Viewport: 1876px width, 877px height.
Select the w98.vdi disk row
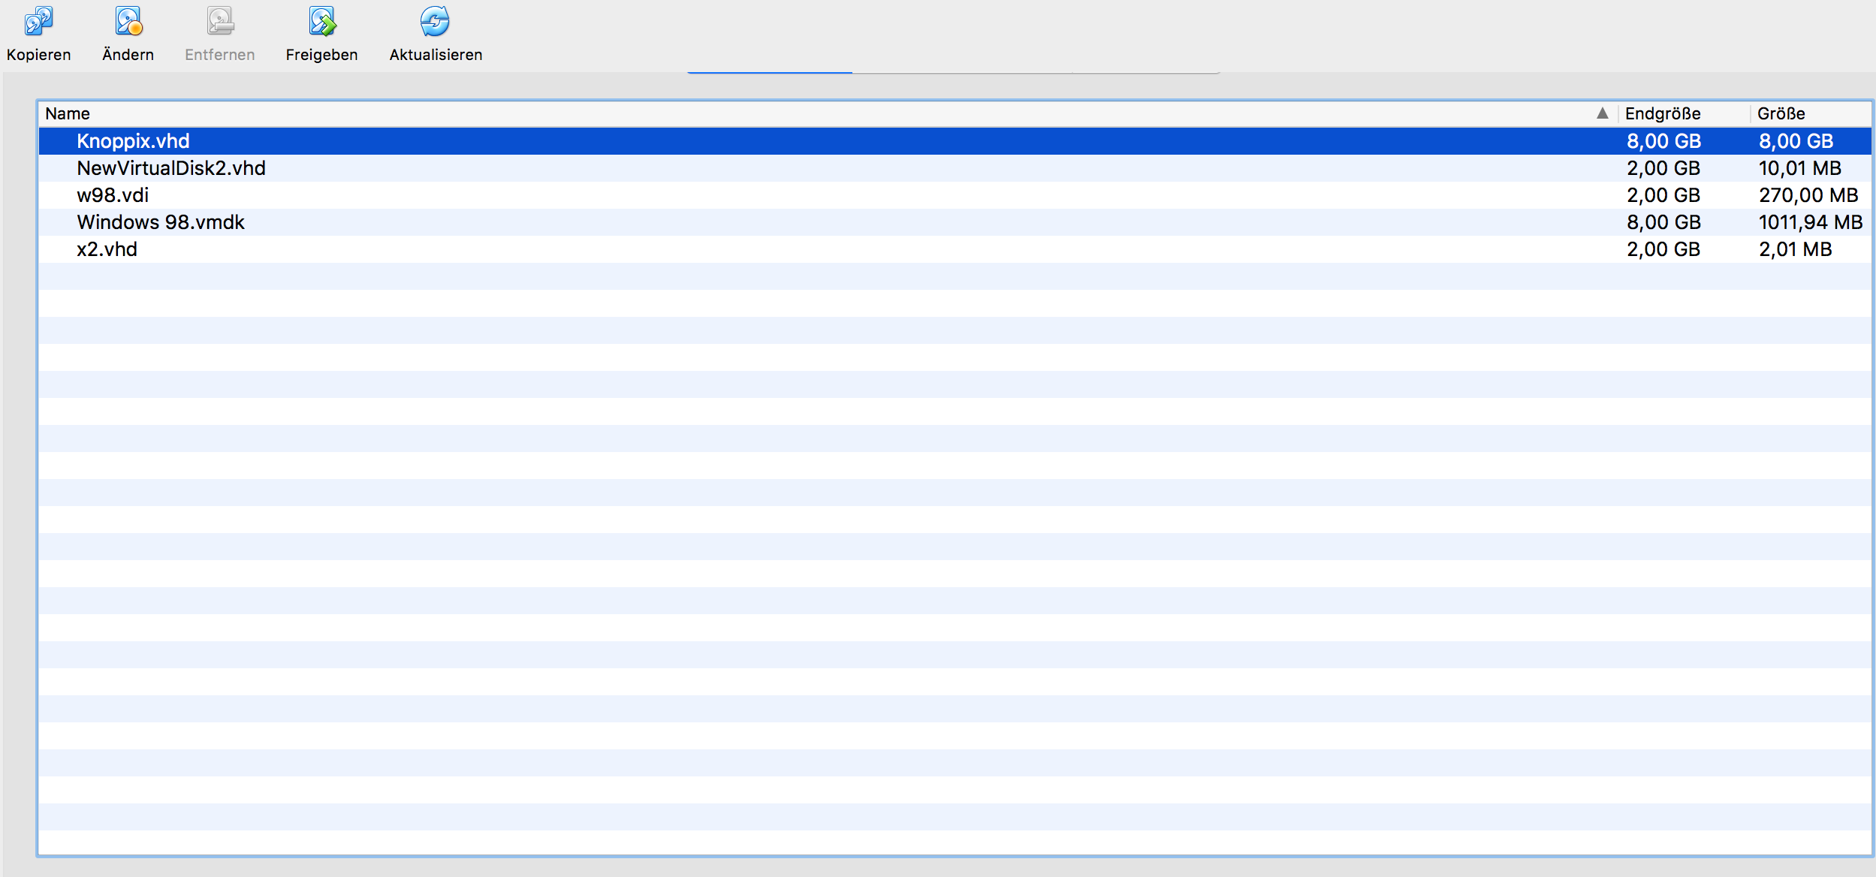tap(955, 195)
